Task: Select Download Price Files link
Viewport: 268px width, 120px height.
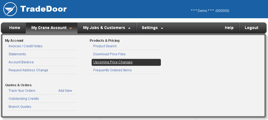Action: pos(109,54)
